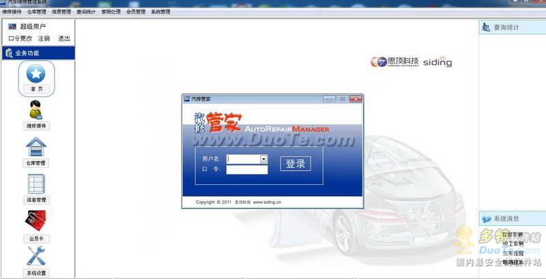Open the 会员管理 menu
Viewport: 546px width, 279px height.
click(136, 12)
